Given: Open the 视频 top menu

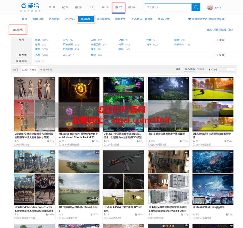Looking at the screenshot, I should (79, 7).
